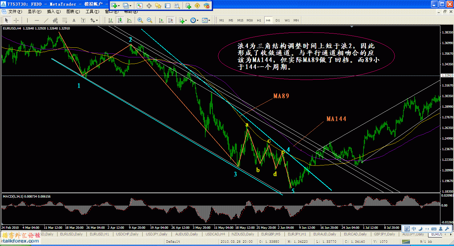Screen dimensions: 454x246
Task: Select the trendline drawing tool
Action: [46, 20]
